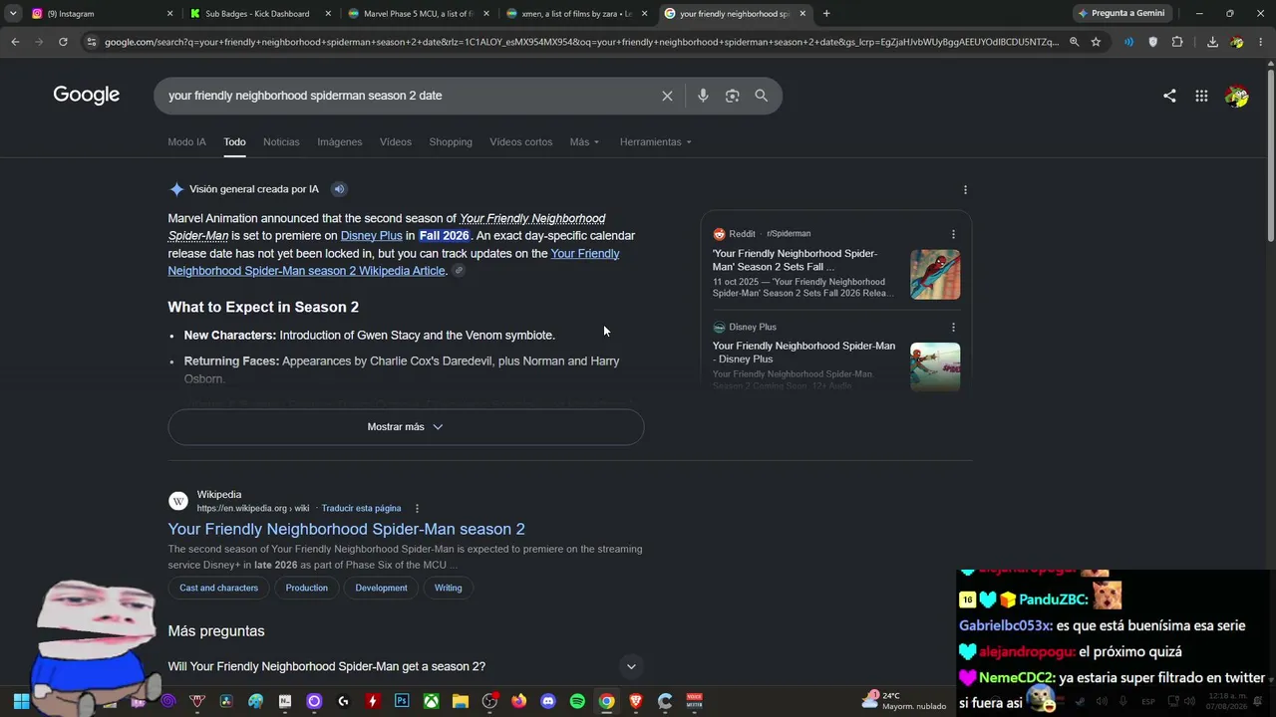Switch to the 'Videos' search tab
The width and height of the screenshot is (1276, 717).
(x=396, y=142)
